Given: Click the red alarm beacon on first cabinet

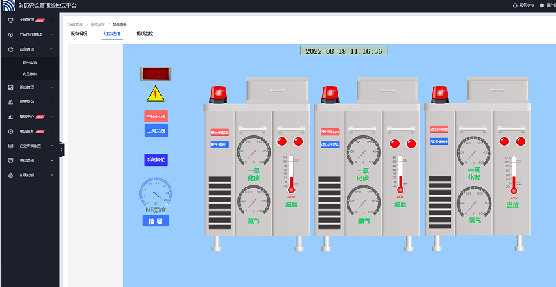Looking at the screenshot, I should tap(218, 94).
